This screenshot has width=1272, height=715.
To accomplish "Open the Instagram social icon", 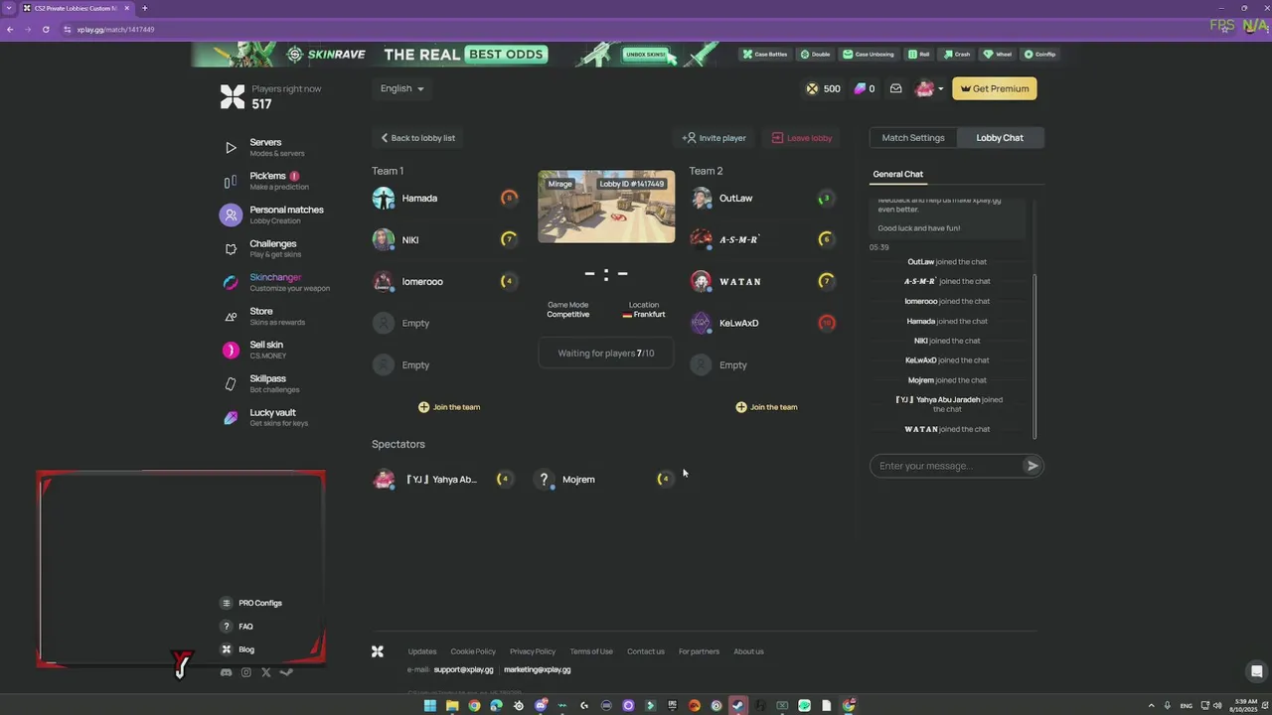I will tap(246, 672).
